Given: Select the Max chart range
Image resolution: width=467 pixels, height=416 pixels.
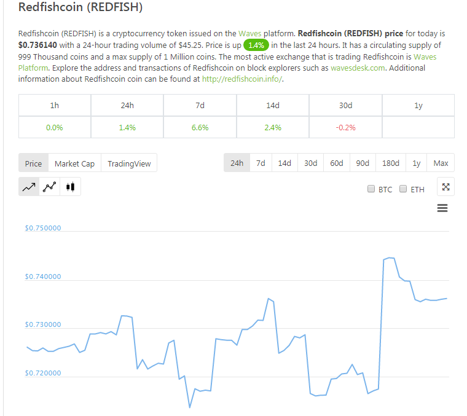Looking at the screenshot, I should (441, 163).
